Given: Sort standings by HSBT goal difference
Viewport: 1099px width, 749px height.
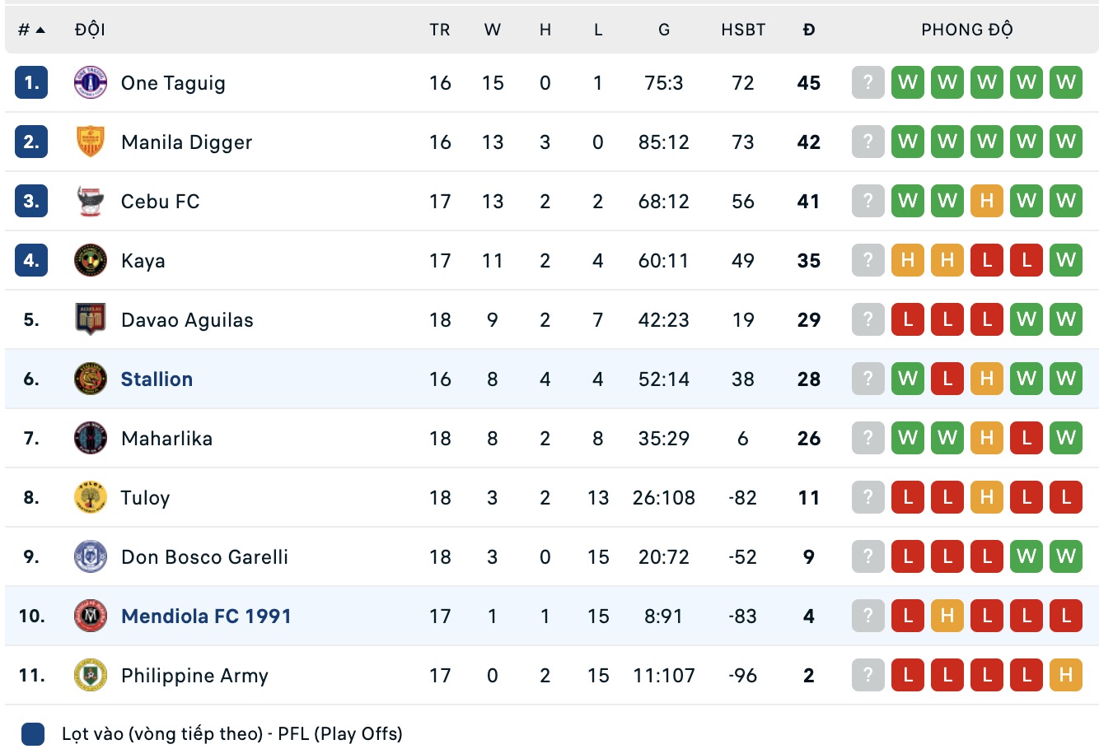Looking at the screenshot, I should pos(743,30).
